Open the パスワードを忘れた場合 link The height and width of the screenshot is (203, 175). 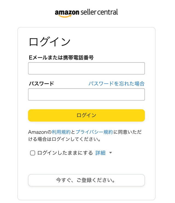click(116, 84)
